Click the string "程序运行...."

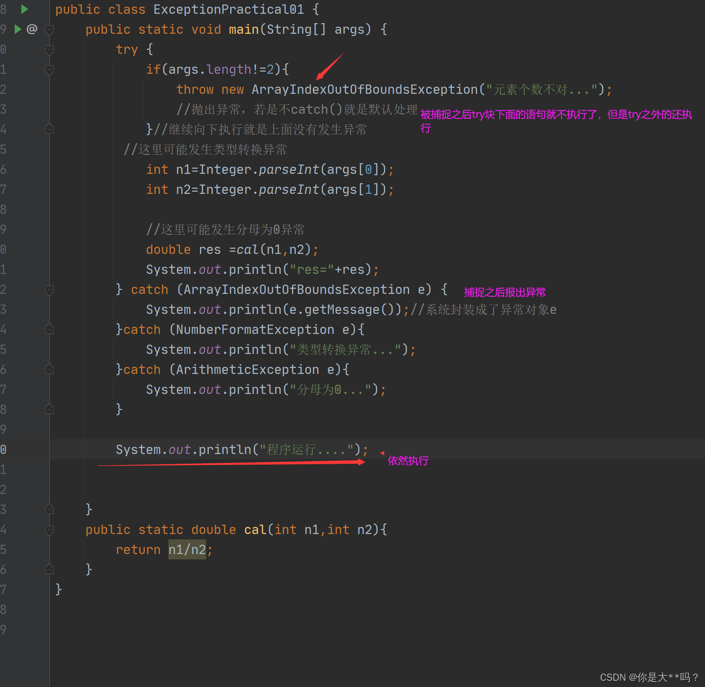click(x=307, y=450)
